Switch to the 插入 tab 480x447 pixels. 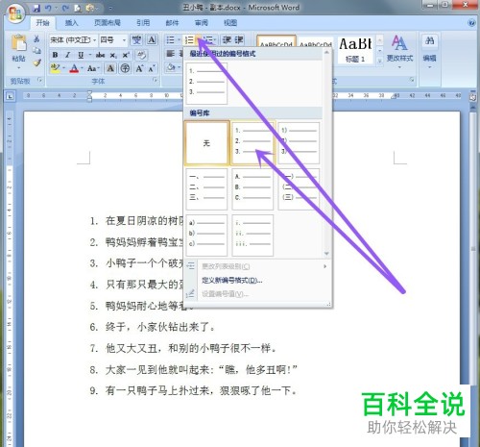71,23
